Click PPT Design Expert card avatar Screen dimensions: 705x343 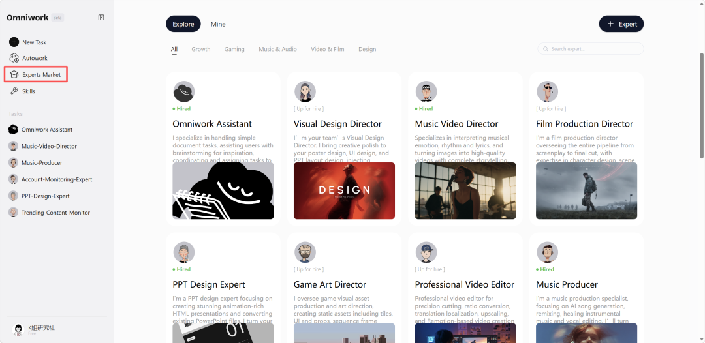[x=184, y=252]
